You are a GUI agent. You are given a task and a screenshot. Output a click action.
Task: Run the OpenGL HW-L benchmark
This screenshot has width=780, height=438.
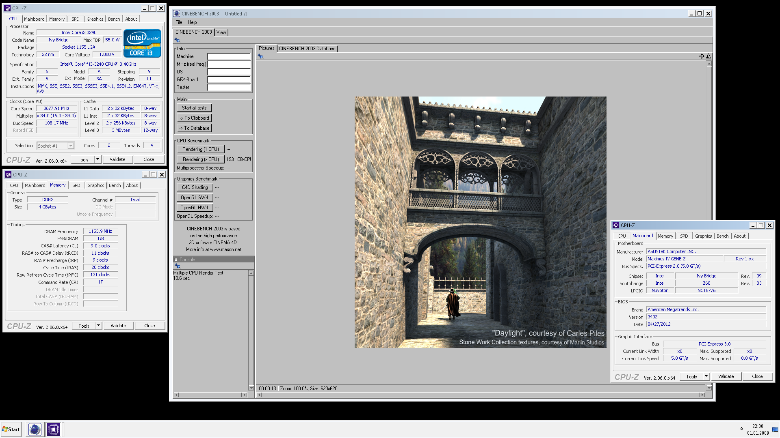pos(195,208)
